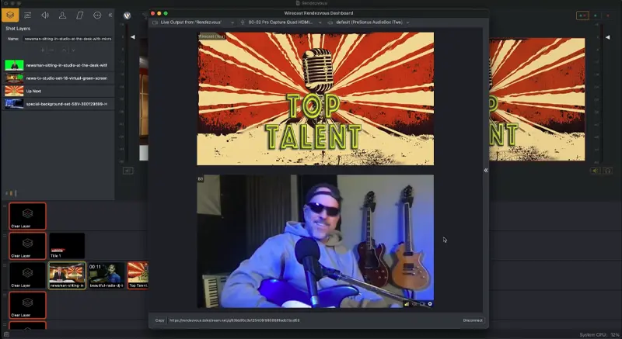622x339 pixels.
Task: Disconnect the Rendezvous session
Action: (473, 320)
